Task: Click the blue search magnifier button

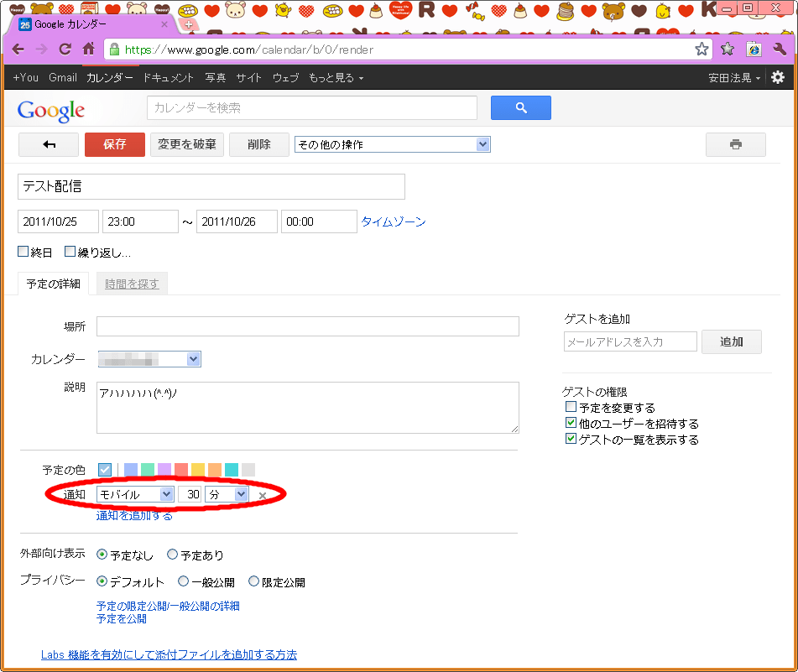Action: pos(520,108)
